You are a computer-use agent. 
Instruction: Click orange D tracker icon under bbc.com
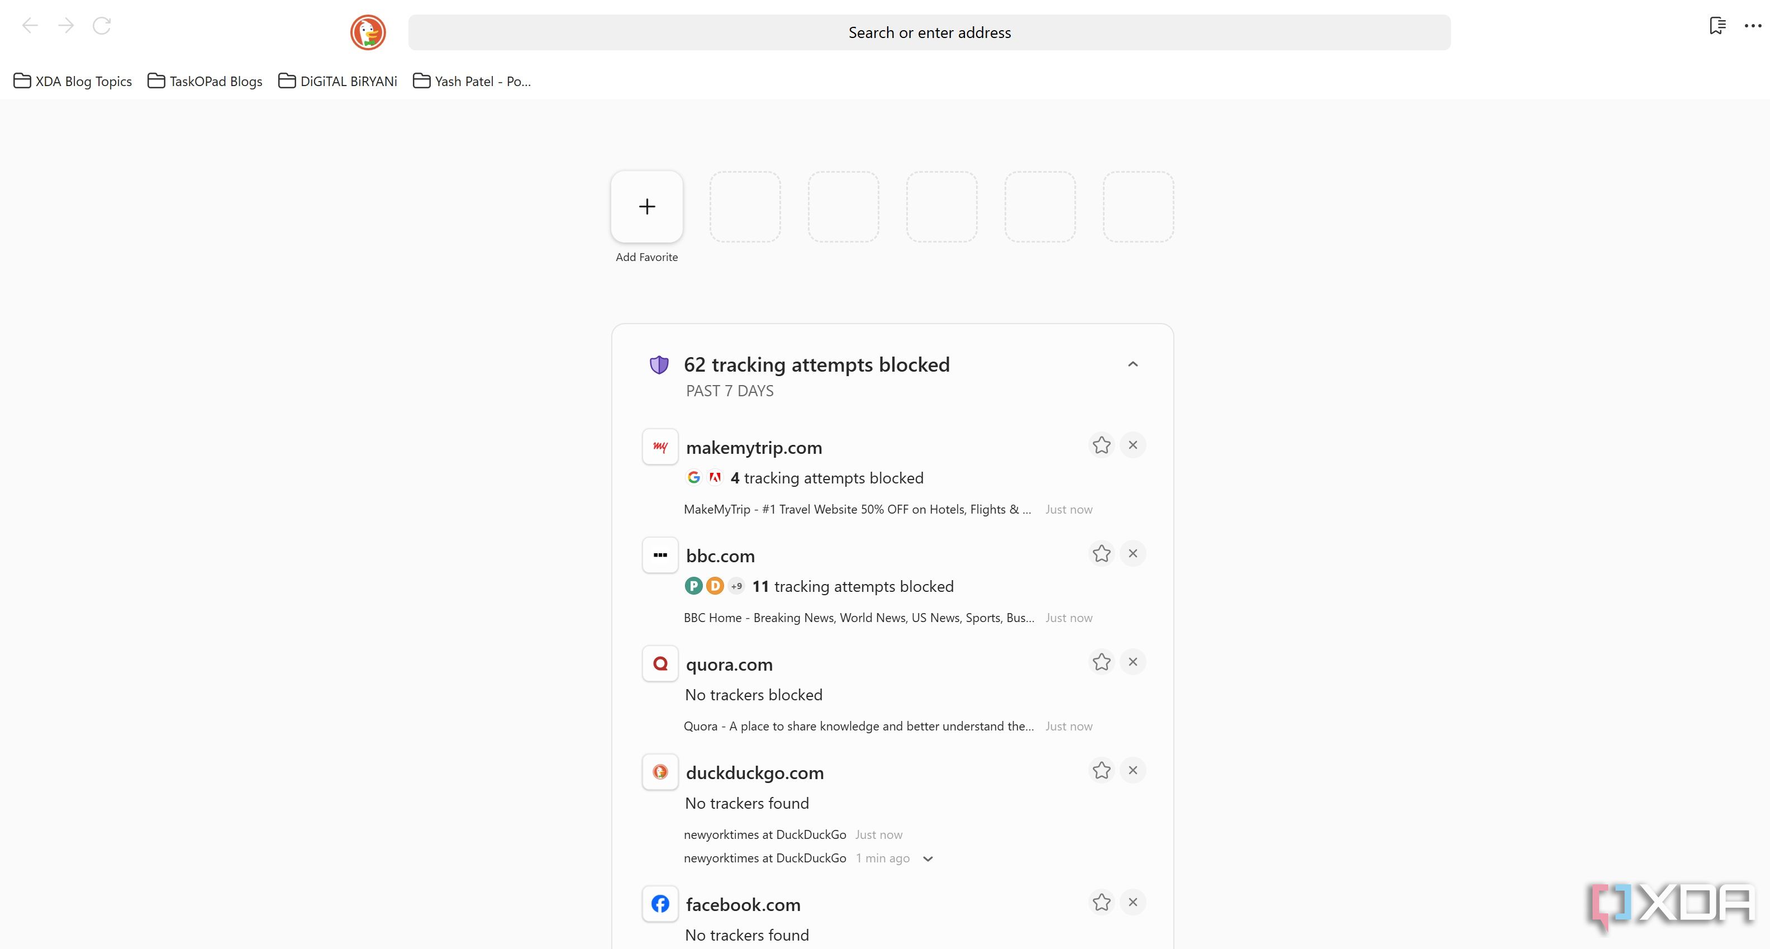(x=715, y=586)
